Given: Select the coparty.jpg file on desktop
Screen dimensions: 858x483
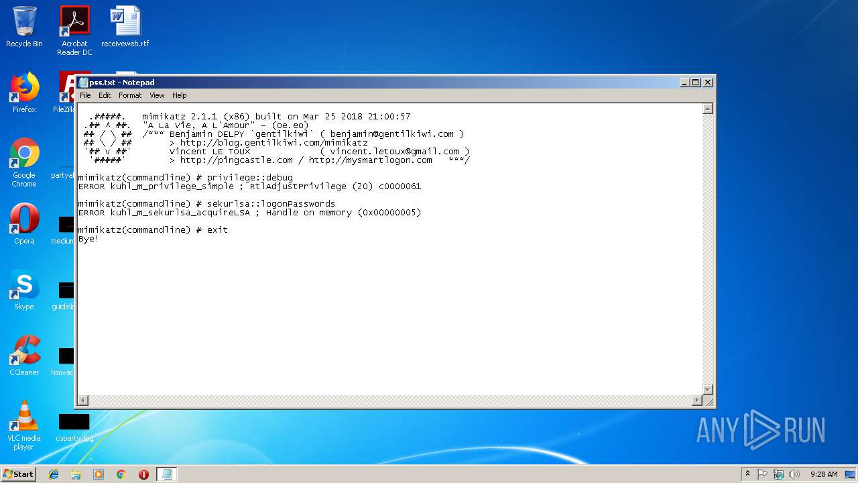Looking at the screenshot, I should 74,427.
